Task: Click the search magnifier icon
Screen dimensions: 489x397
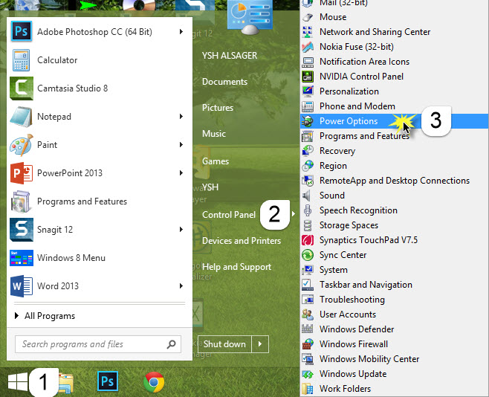Action: pyautogui.click(x=171, y=344)
